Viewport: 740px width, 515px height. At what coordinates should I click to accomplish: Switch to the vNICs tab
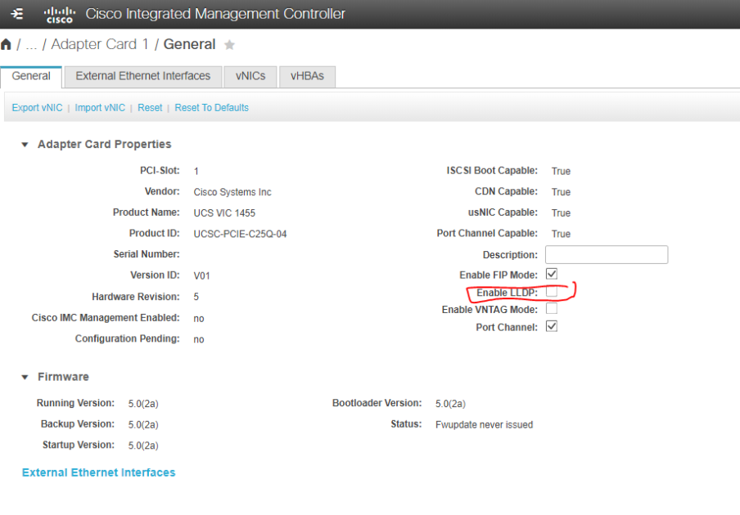click(x=250, y=75)
